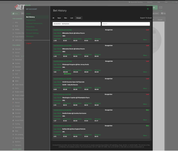Click the Soccer icon in full menu
178x151 pixels.
14,53
